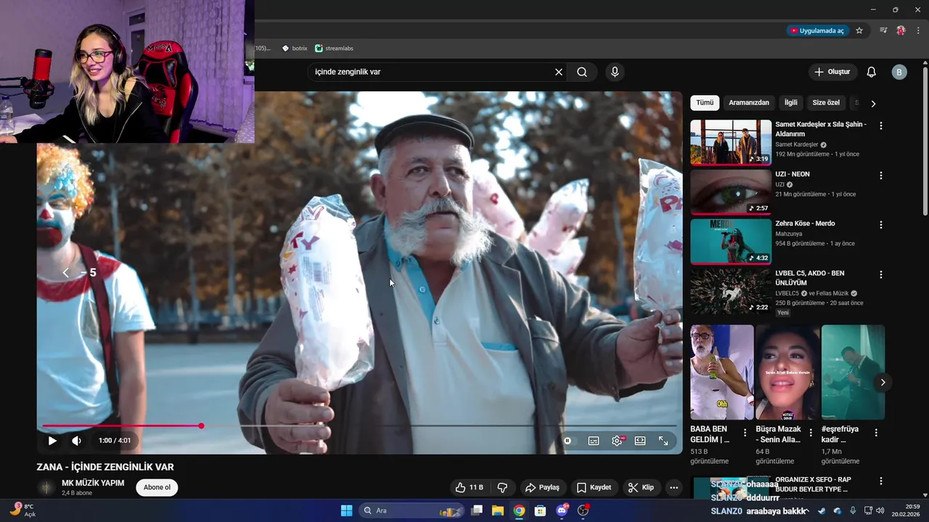Play the paused YouTube video
This screenshot has width=929, height=522.
tap(52, 441)
